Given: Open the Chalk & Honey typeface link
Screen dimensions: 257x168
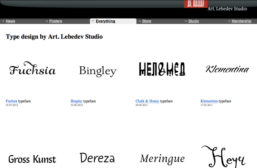Looking at the screenshot, I should click(147, 101).
